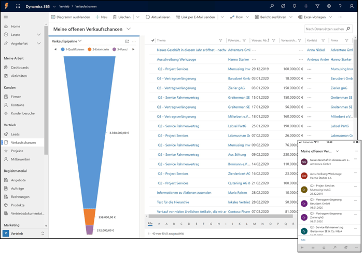This screenshot has width=363, height=254.
Task: Open Test für die Hierarchie record
Action: coord(173,202)
